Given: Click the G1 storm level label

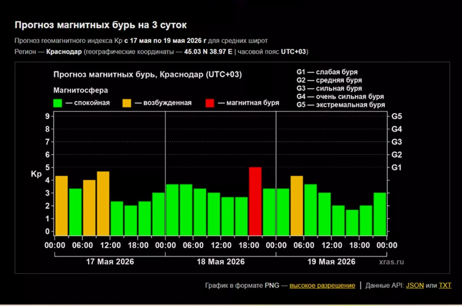Looking at the screenshot, I should (x=397, y=167).
